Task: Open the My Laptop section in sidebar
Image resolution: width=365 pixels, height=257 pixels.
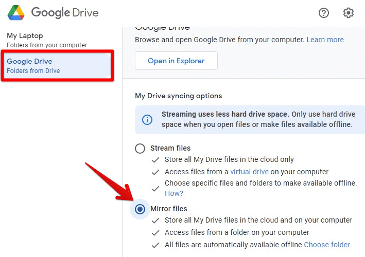Action: coord(46,40)
